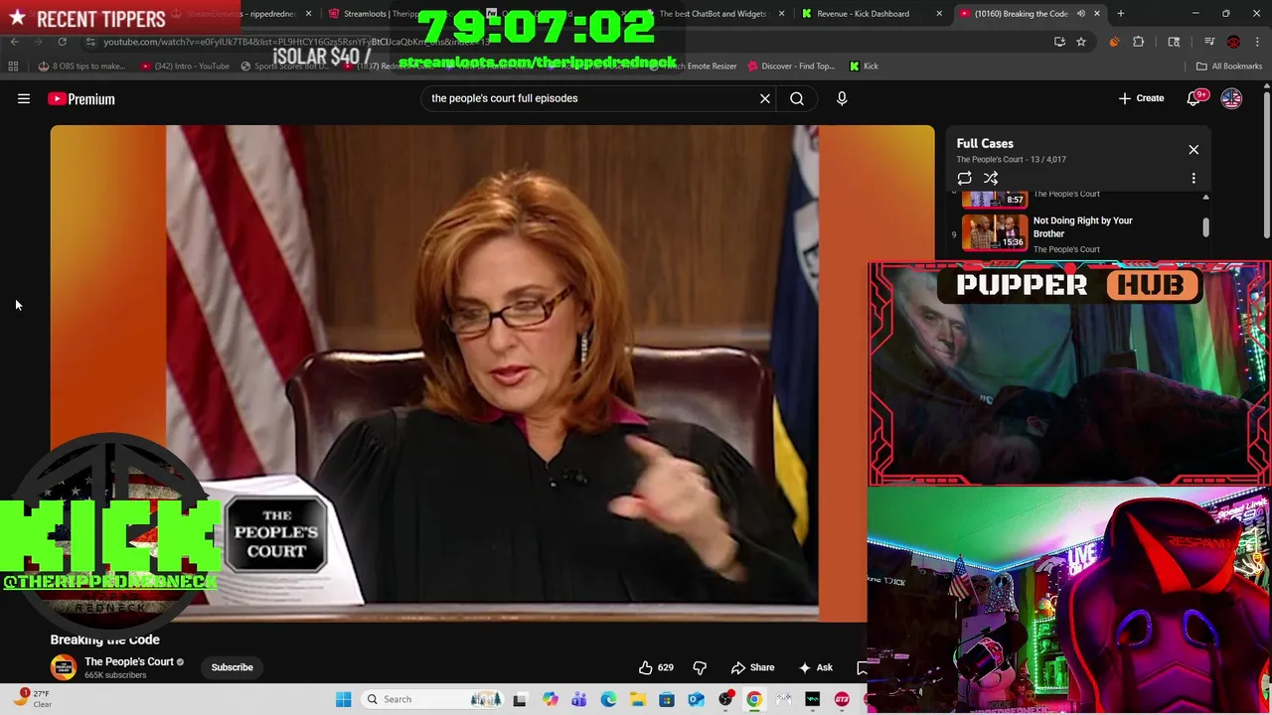Open a new browser tab
1272x715 pixels.
tap(1120, 14)
